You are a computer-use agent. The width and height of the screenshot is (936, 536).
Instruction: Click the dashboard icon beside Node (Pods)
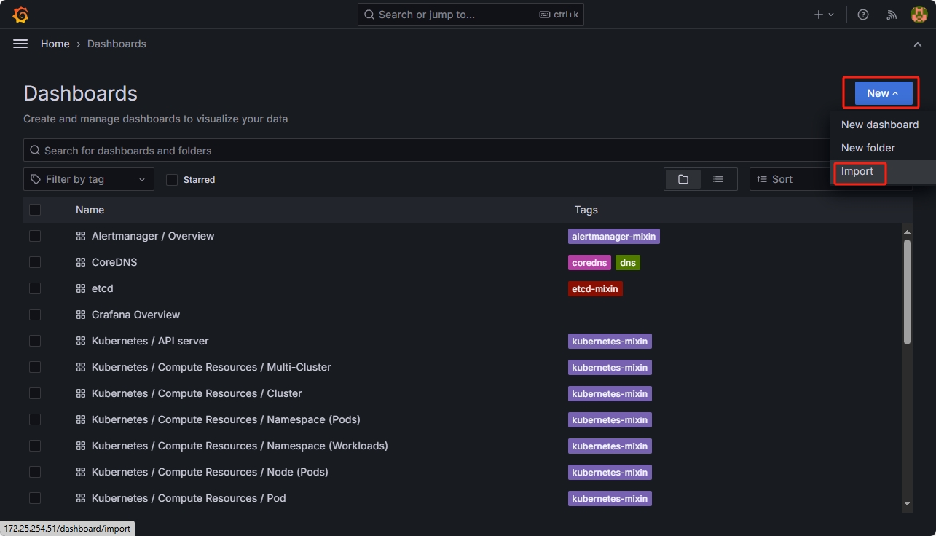(81, 472)
